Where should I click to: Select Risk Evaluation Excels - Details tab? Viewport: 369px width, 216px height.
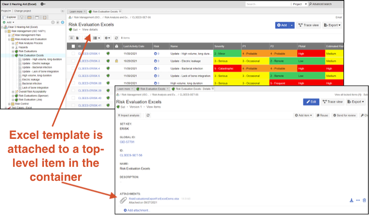pos(193,89)
